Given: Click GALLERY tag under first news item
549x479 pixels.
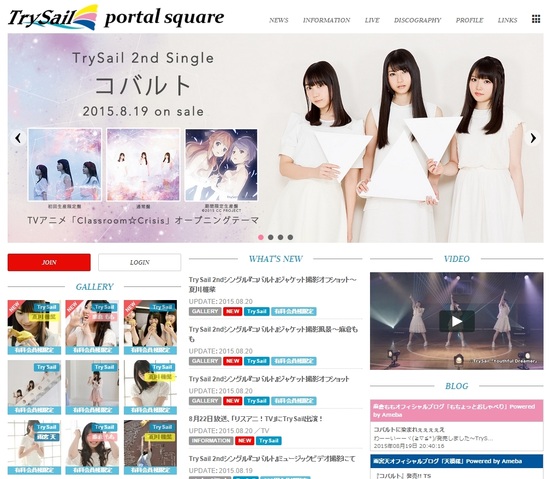Looking at the screenshot, I should coord(205,312).
